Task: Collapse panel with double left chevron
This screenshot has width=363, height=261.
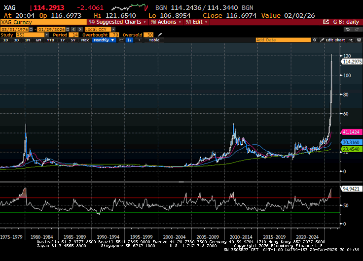Action: (x=315, y=40)
